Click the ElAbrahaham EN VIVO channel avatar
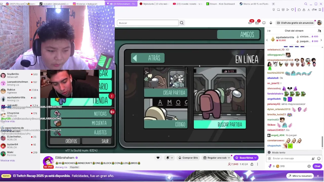This screenshot has width=324, height=182. (48, 163)
